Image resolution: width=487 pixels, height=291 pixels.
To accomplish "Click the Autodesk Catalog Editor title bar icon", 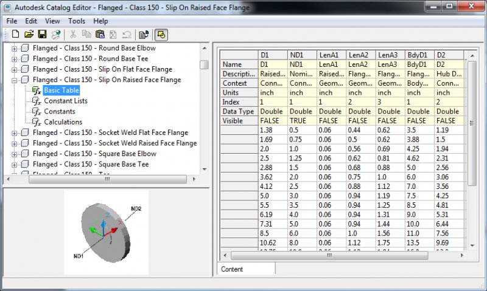I will [7, 7].
